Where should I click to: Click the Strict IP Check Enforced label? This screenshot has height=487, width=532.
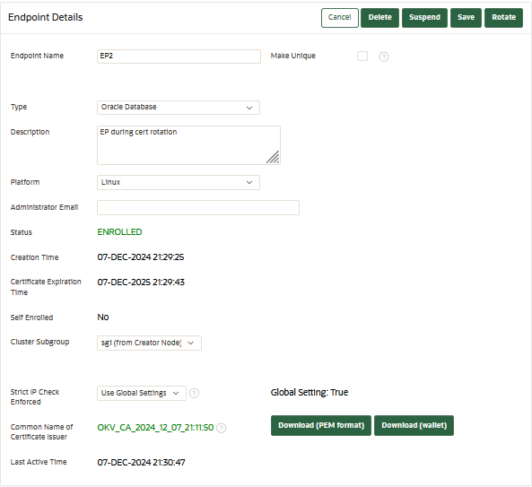click(35, 396)
